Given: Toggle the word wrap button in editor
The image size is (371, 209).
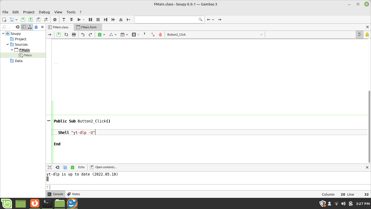Looking at the screenshot, I should pos(359,35).
